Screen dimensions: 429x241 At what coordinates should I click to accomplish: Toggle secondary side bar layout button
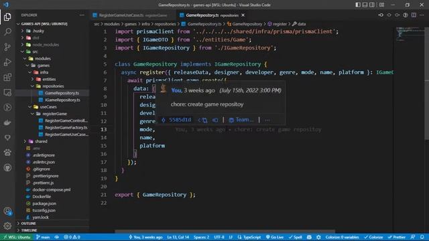[x=372, y=5]
